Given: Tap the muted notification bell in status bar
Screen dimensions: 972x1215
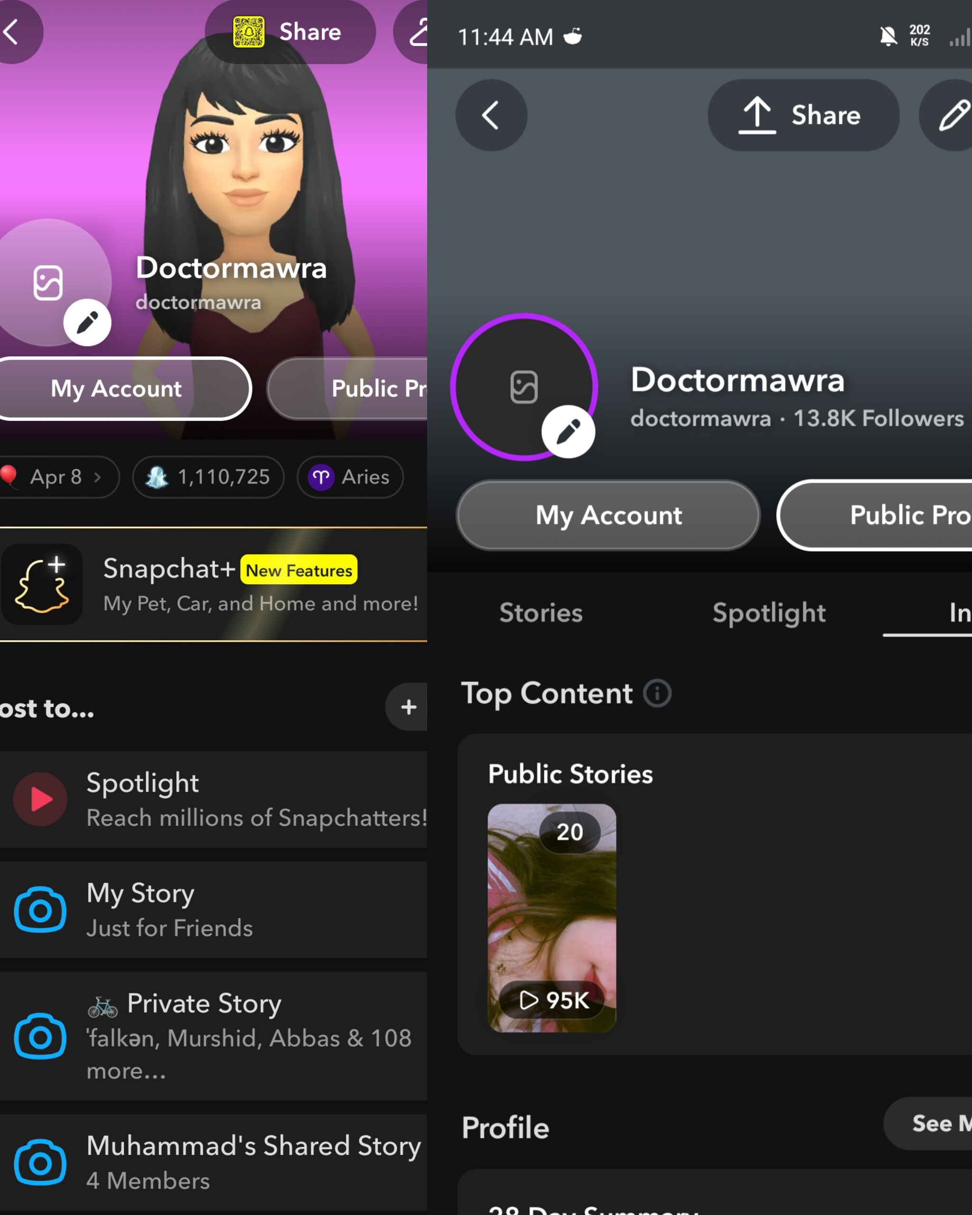Looking at the screenshot, I should pyautogui.click(x=888, y=37).
